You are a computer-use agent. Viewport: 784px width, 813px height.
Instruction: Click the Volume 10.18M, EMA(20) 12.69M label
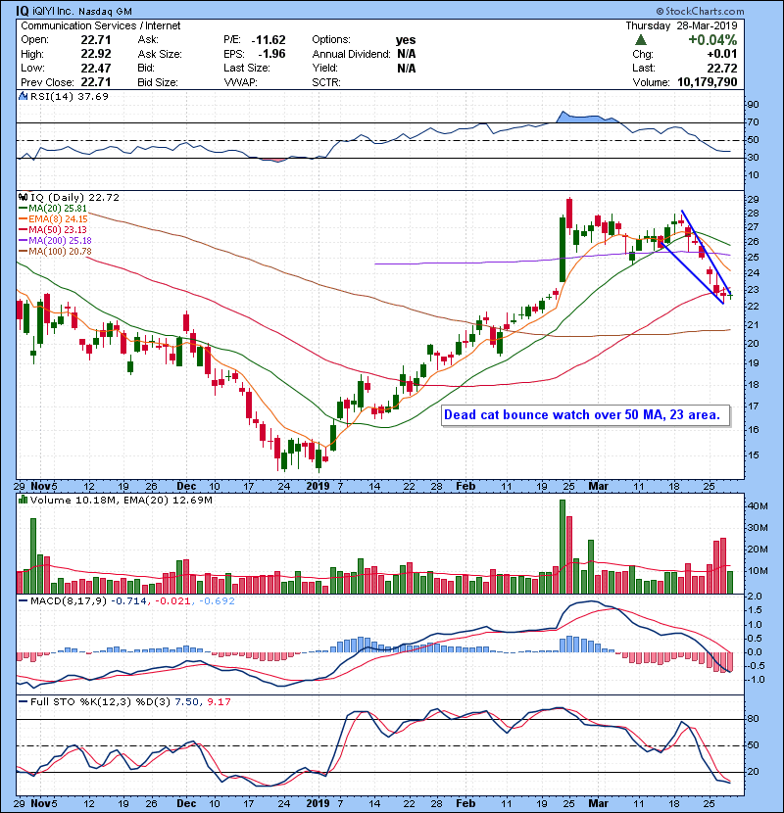[122, 500]
